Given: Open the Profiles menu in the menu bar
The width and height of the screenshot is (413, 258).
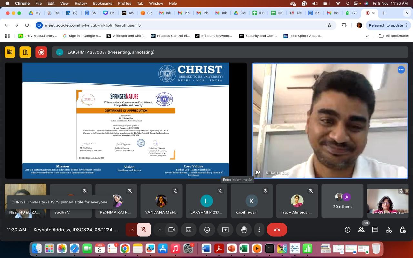Looking at the screenshot, I should 125,3.
